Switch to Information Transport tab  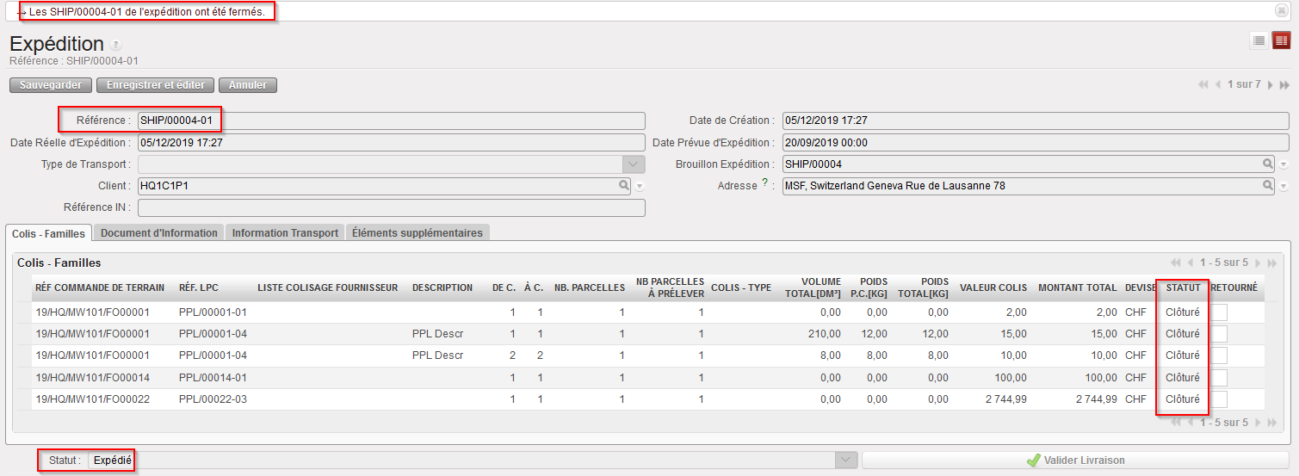point(285,232)
